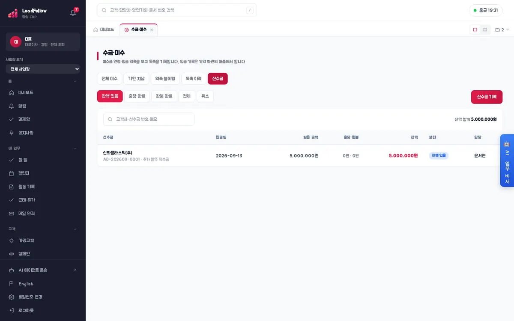
Task: Switch to single-pane layout view
Action: pyautogui.click(x=475, y=30)
